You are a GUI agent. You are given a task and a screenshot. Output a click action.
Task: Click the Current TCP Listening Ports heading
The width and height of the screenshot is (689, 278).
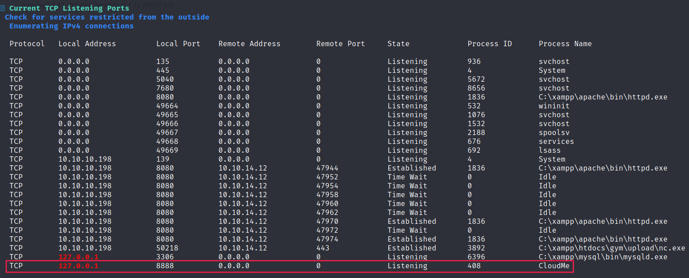pyautogui.click(x=69, y=8)
